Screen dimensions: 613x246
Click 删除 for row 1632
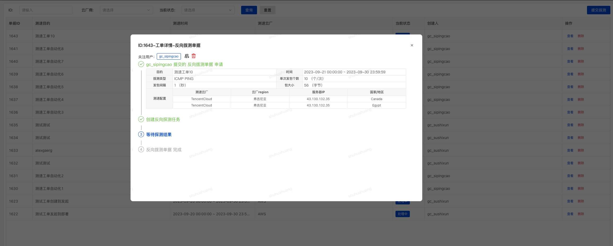[x=581, y=163]
